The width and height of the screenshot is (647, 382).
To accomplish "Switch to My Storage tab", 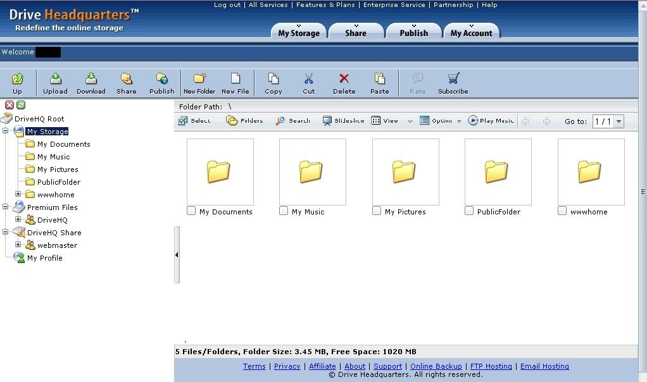I will [x=299, y=32].
